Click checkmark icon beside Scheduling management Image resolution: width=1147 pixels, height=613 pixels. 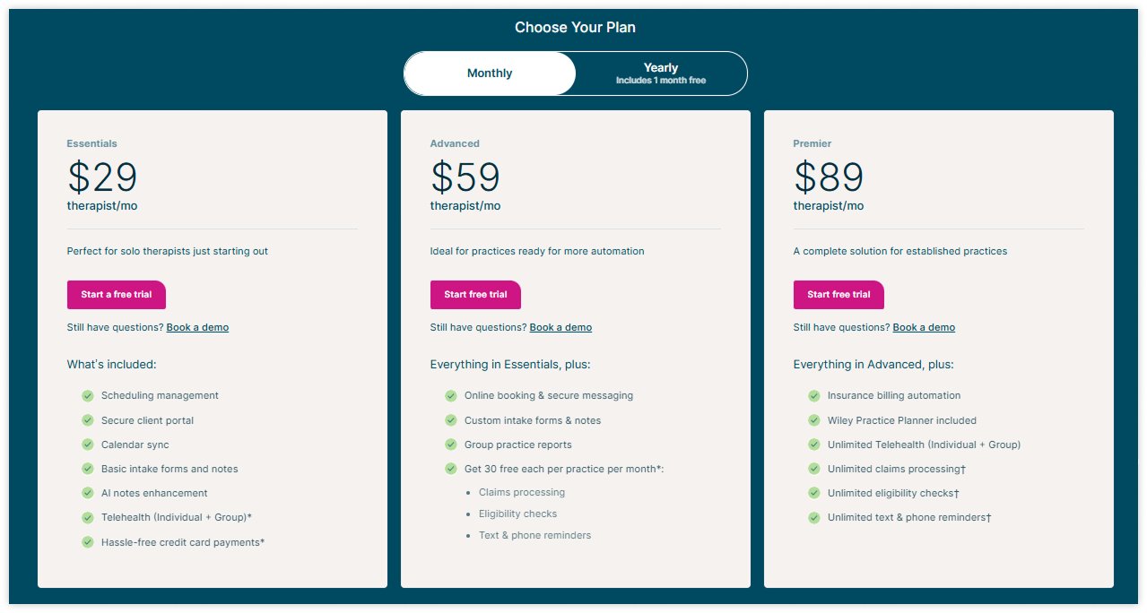(88, 395)
